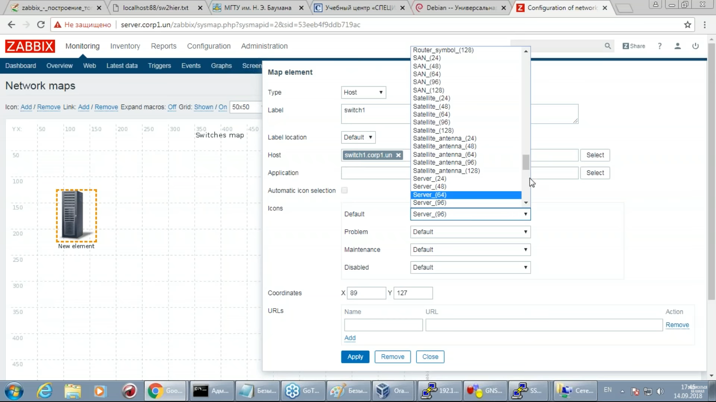This screenshot has width=716, height=402.
Task: Click the X coordinate input field
Action: (x=366, y=293)
